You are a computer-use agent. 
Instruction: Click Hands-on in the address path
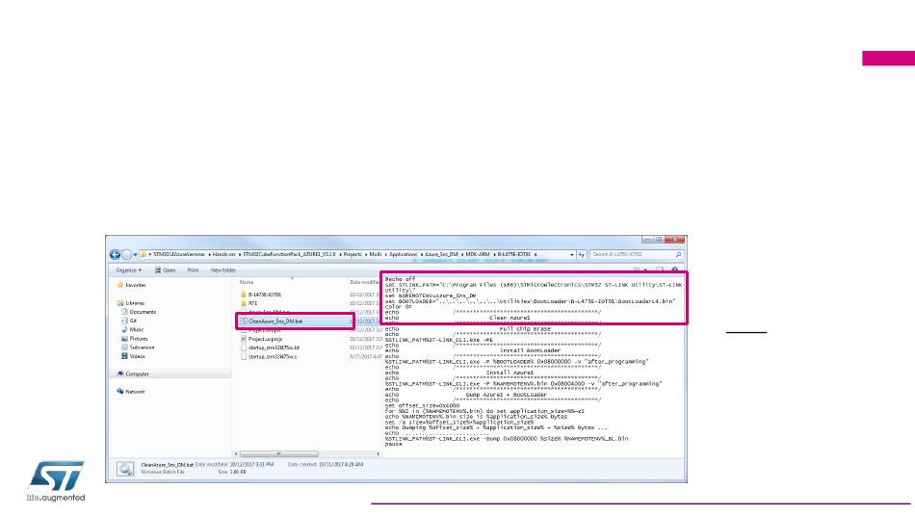click(x=223, y=254)
